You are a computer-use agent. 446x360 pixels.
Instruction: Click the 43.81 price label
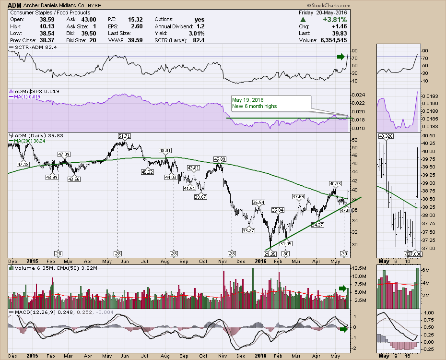pyautogui.click(x=193, y=168)
